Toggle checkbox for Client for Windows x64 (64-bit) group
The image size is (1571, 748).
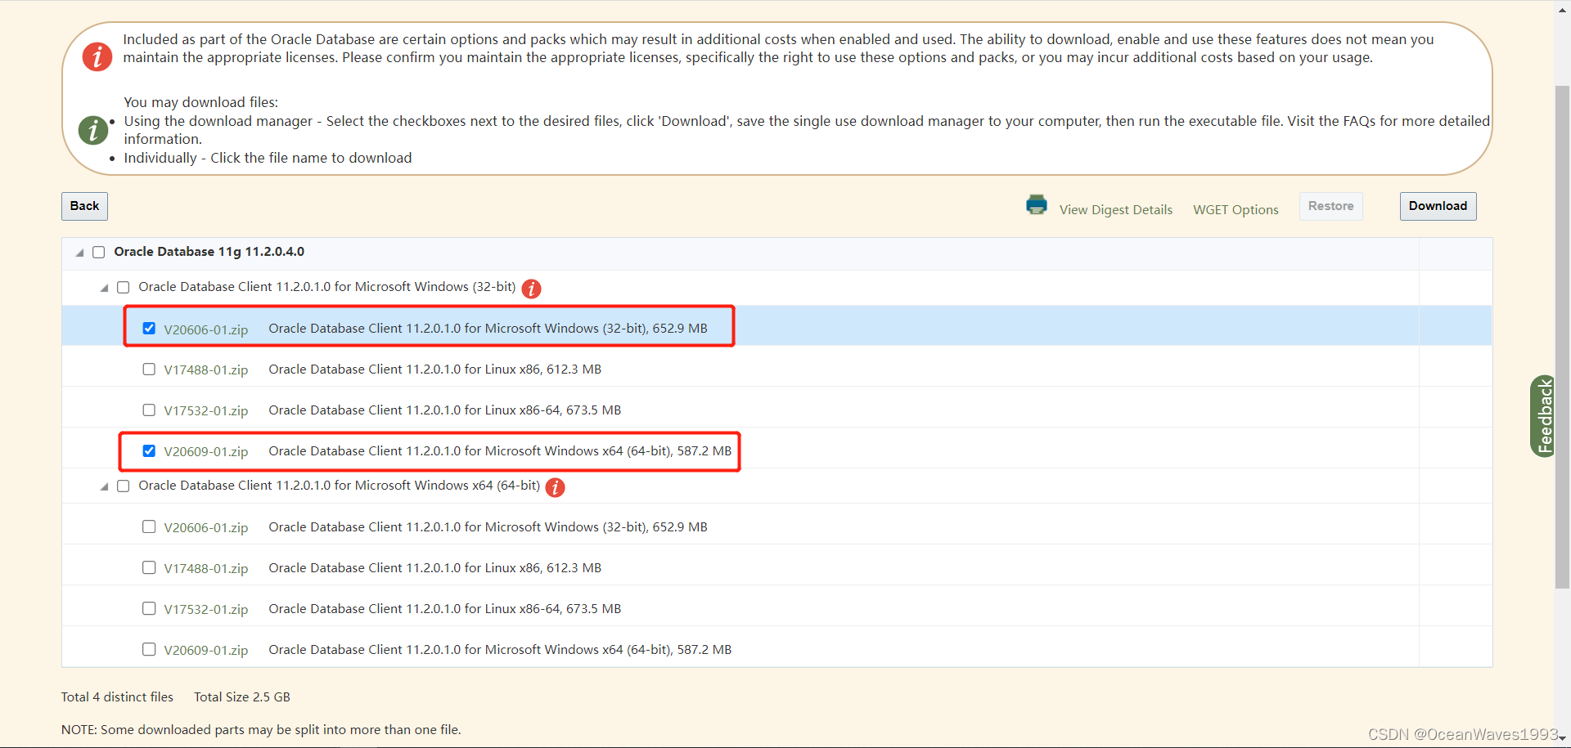coord(124,486)
